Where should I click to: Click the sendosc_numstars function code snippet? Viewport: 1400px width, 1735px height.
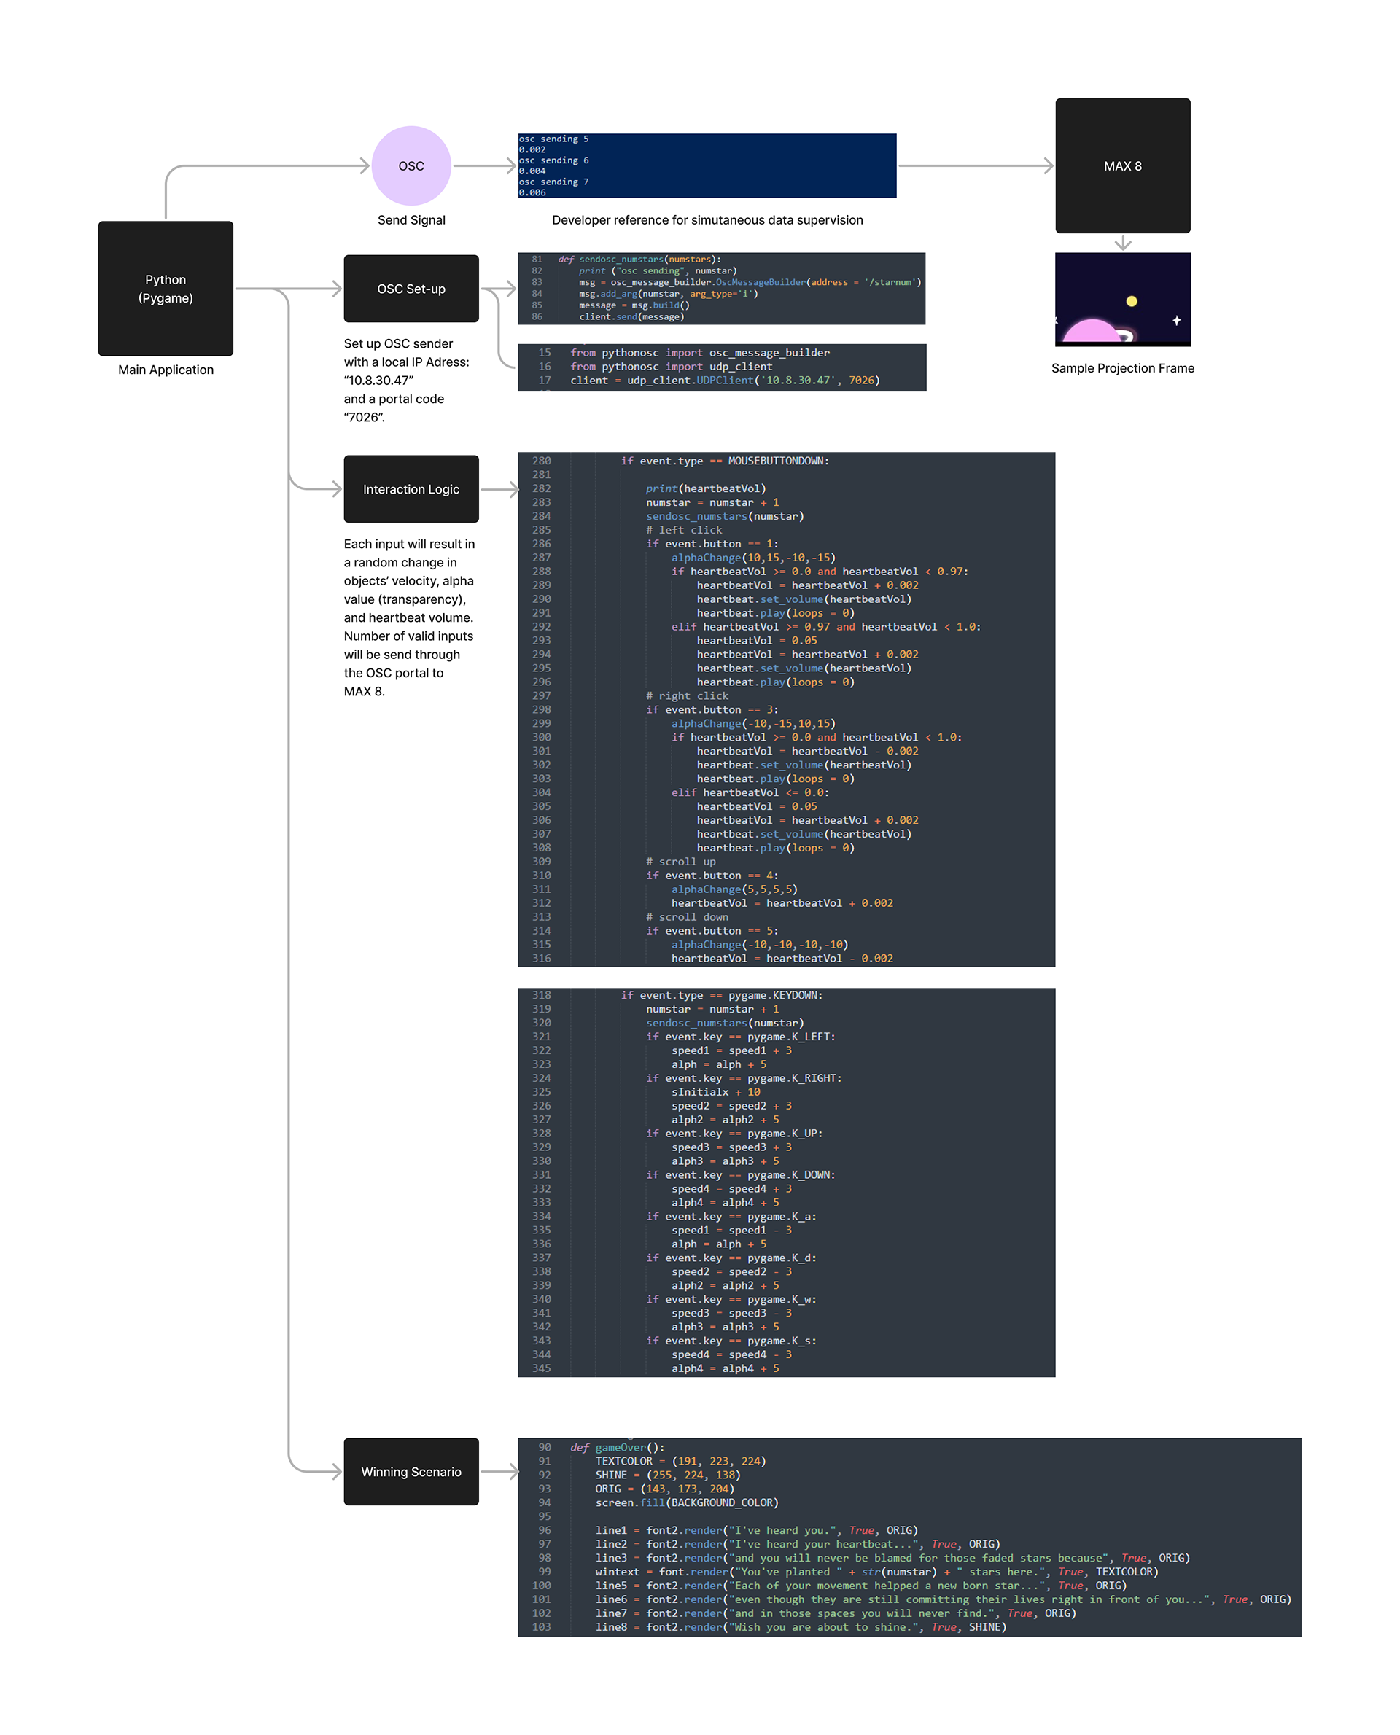click(x=721, y=288)
